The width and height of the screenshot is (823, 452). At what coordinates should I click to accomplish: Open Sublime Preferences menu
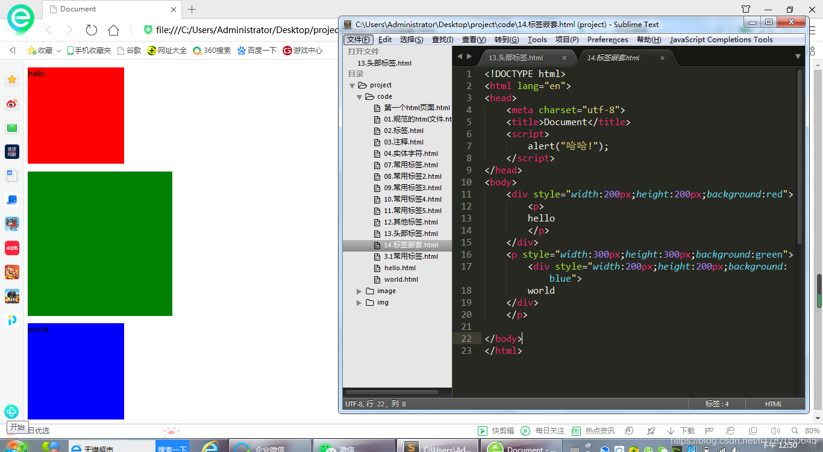608,40
